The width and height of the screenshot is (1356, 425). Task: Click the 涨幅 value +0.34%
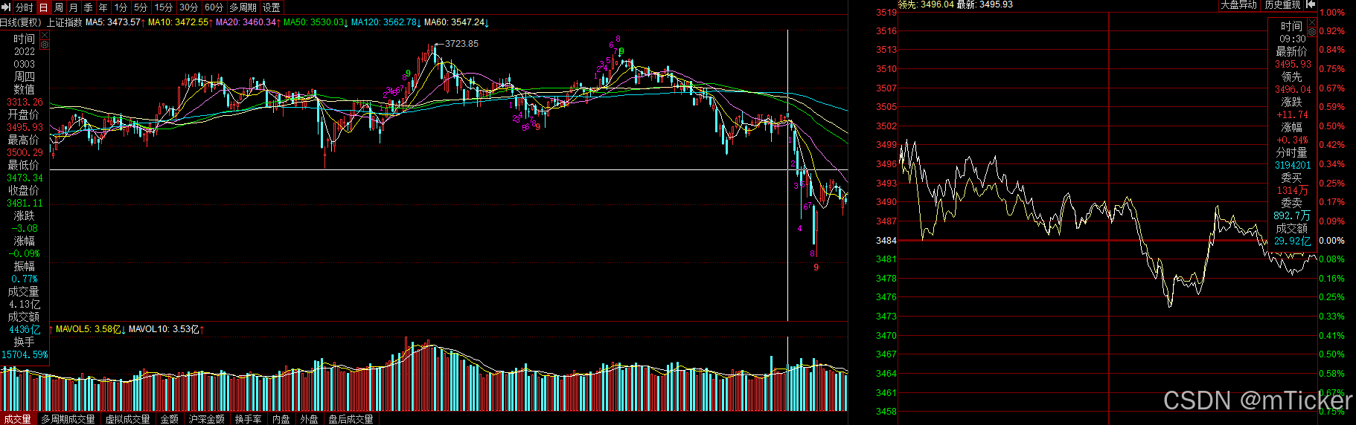point(1293,140)
